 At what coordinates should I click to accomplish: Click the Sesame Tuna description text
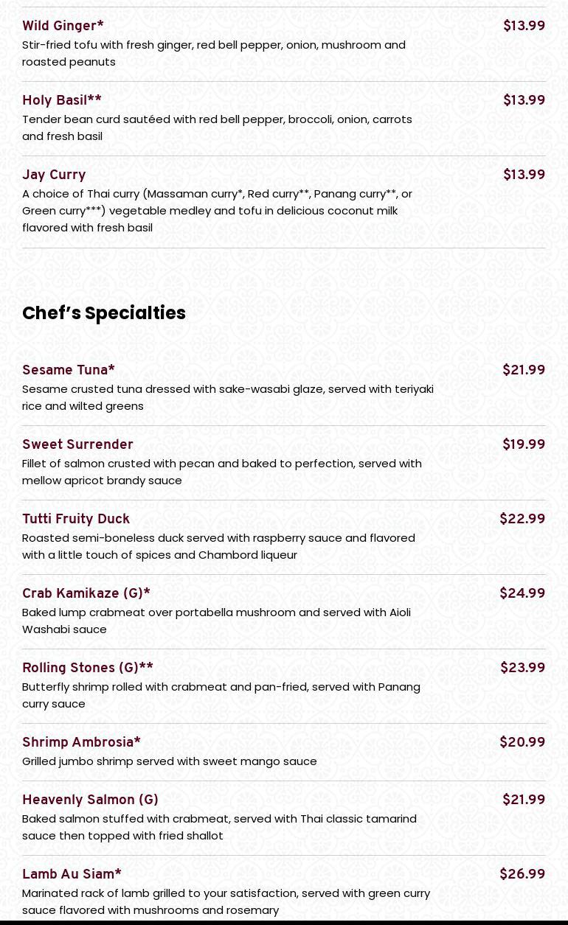pos(227,397)
